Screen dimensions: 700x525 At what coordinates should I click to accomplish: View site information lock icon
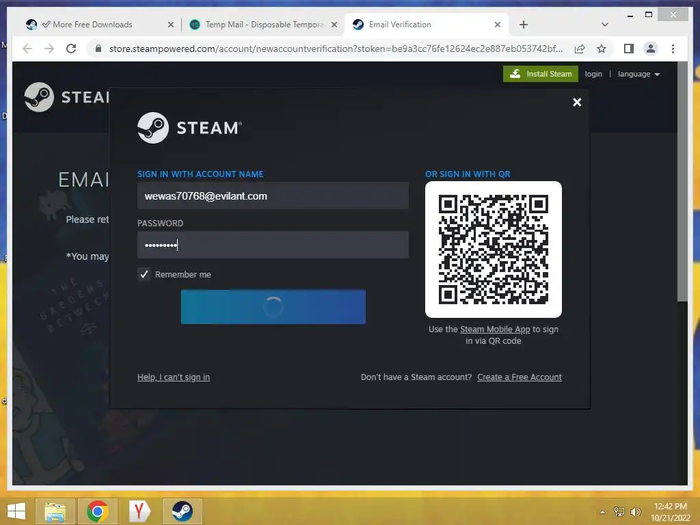(x=98, y=49)
